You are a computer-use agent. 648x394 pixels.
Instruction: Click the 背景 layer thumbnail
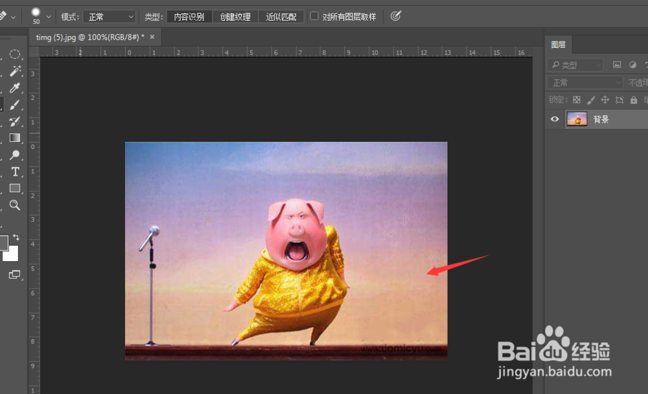(x=577, y=119)
